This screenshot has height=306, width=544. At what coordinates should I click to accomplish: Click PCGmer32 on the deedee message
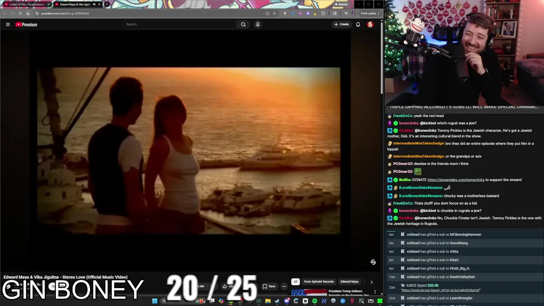click(x=403, y=164)
